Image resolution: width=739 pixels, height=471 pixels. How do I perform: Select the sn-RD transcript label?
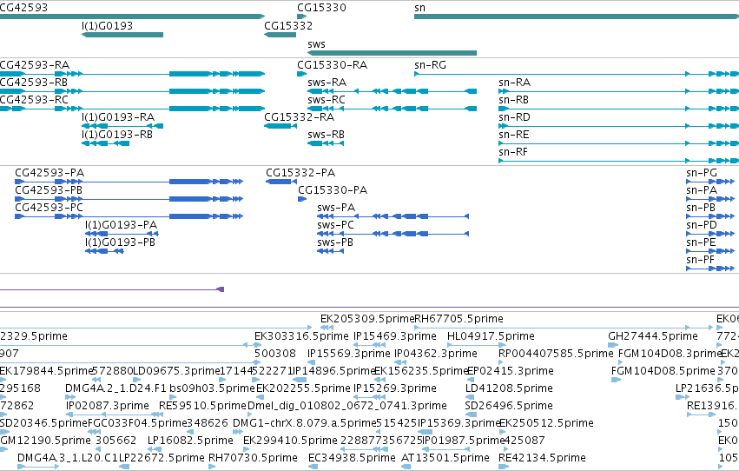pos(514,117)
